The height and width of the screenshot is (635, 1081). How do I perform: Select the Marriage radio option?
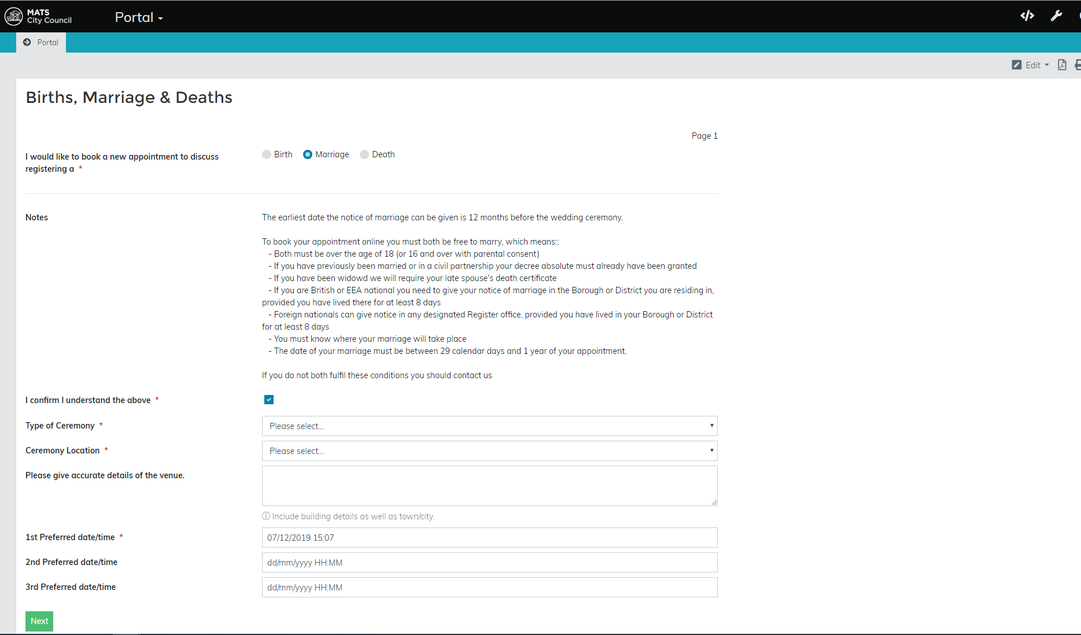click(x=308, y=154)
